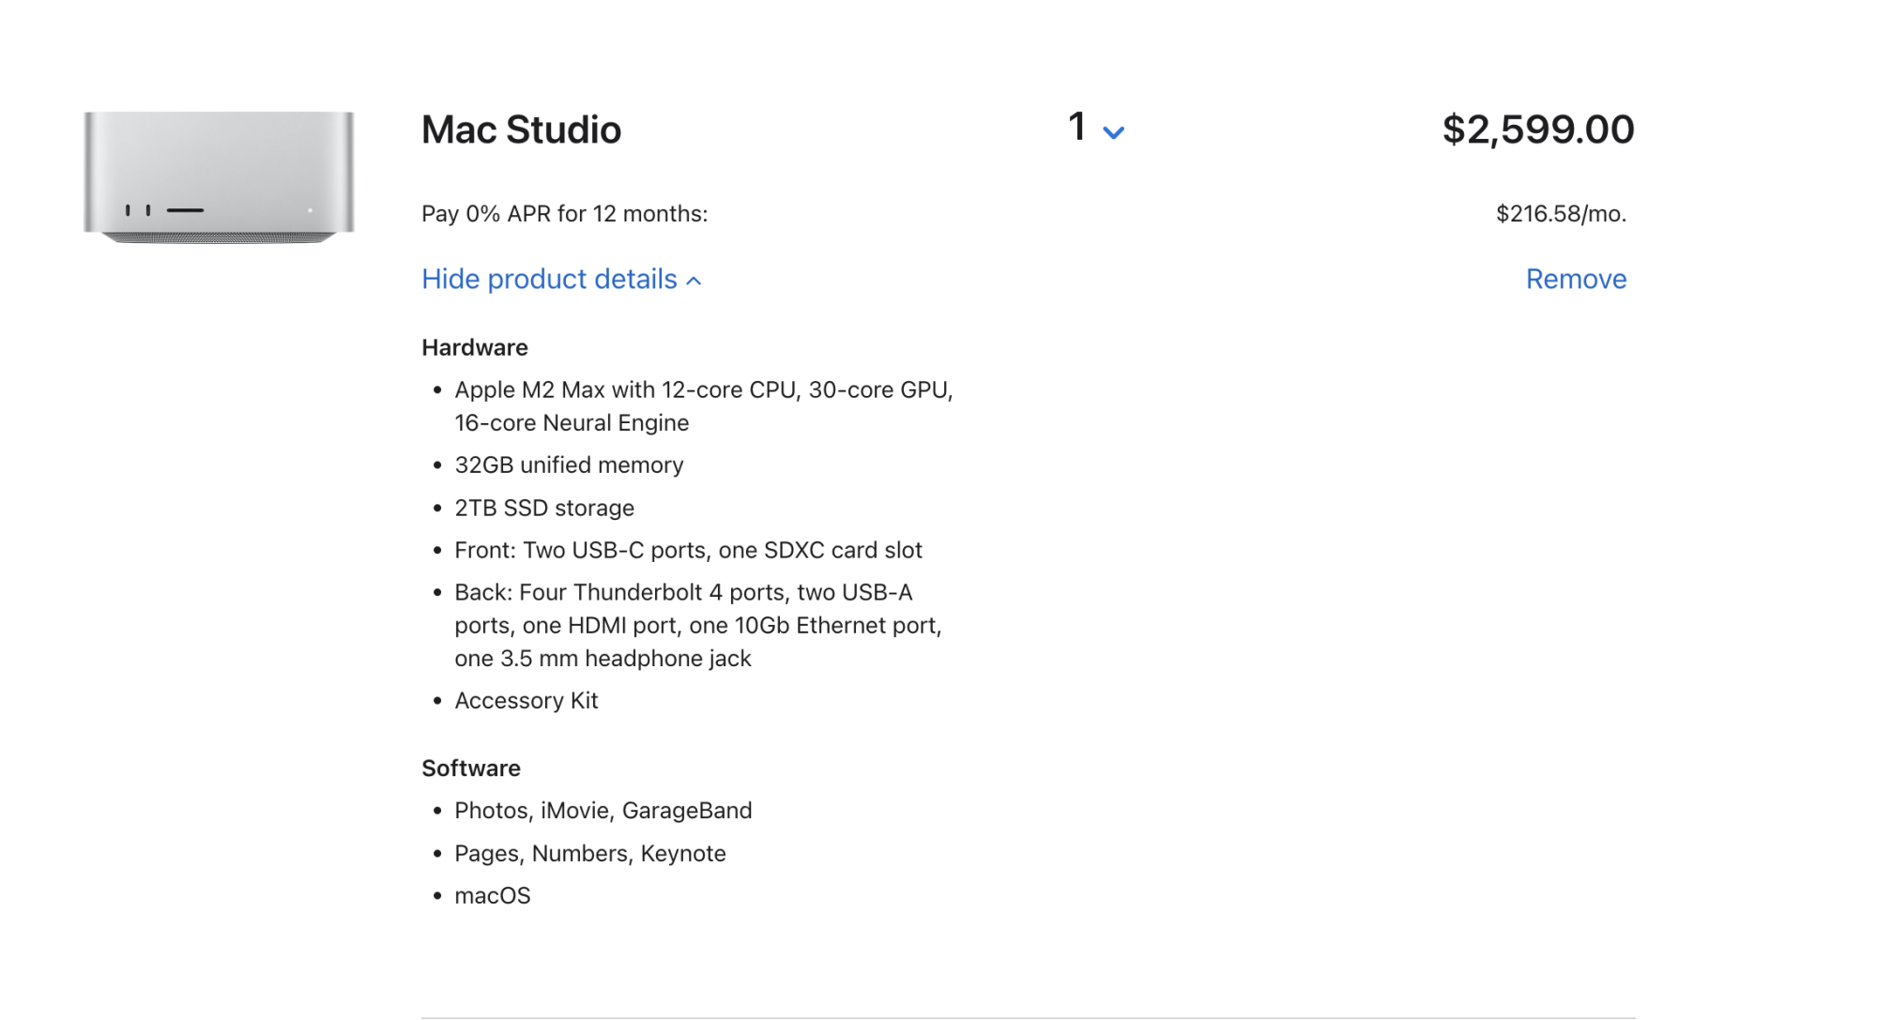Click the Accessory Kit item
The width and height of the screenshot is (1877, 1020).
point(526,701)
